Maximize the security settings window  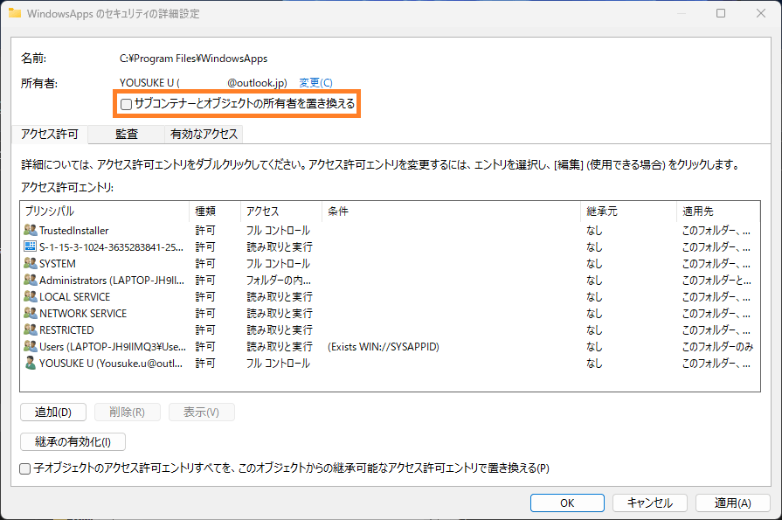click(721, 13)
